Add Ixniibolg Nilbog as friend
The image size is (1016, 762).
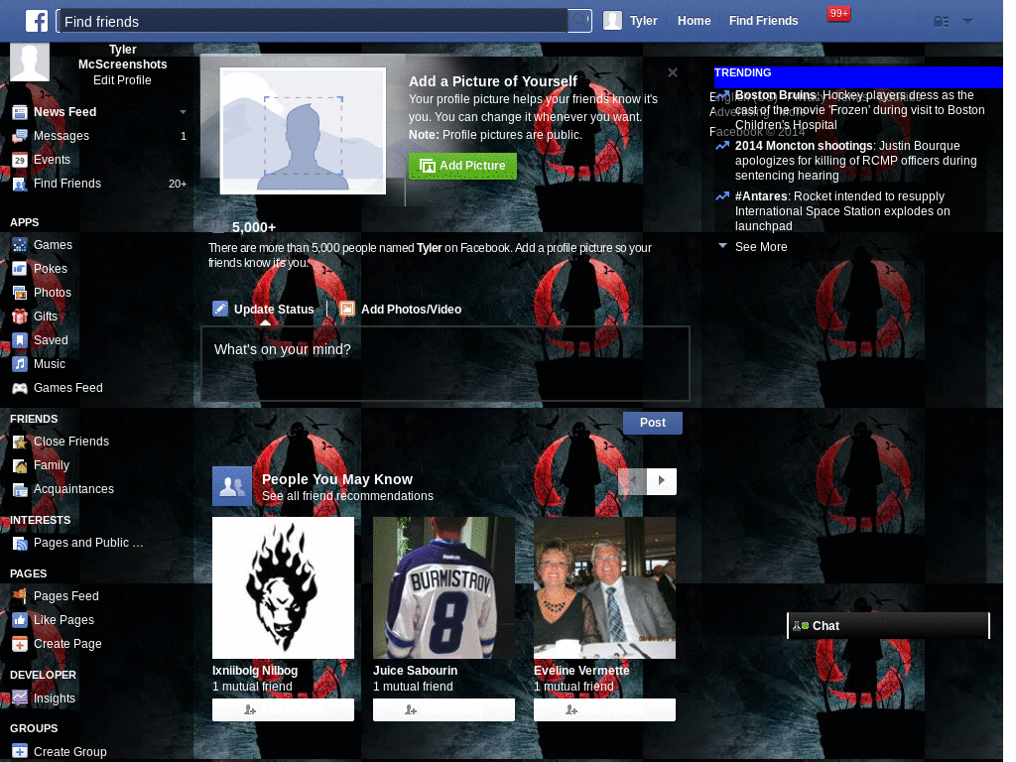[283, 709]
